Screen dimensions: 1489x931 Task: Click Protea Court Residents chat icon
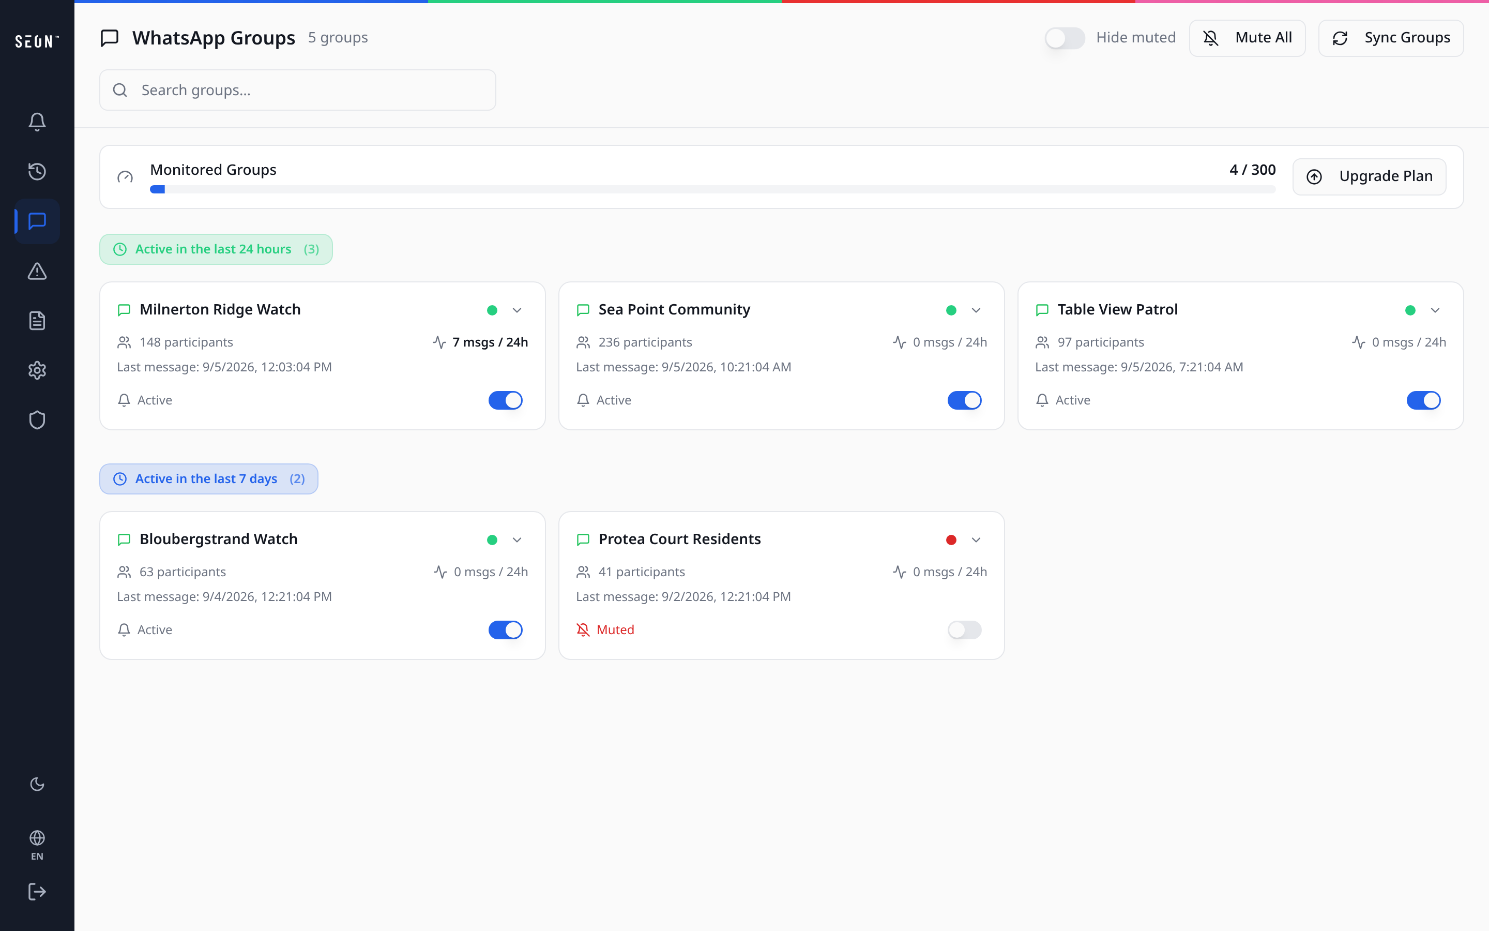583,539
